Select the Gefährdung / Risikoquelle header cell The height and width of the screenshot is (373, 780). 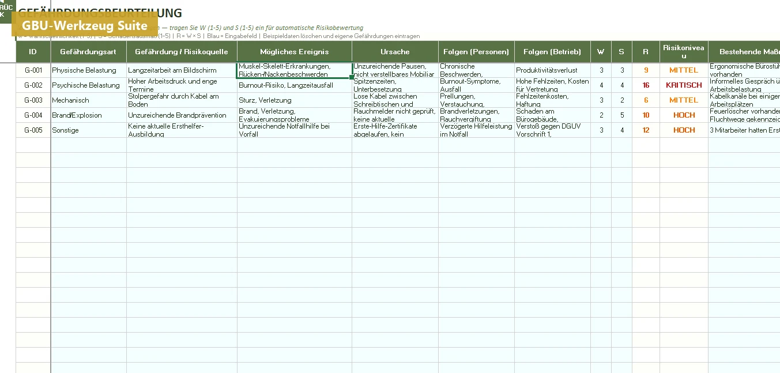coord(182,52)
